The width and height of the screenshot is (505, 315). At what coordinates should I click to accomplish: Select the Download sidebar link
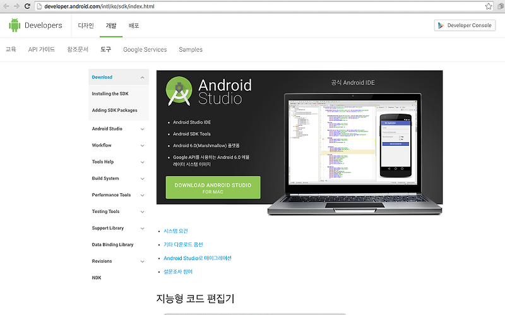point(102,77)
